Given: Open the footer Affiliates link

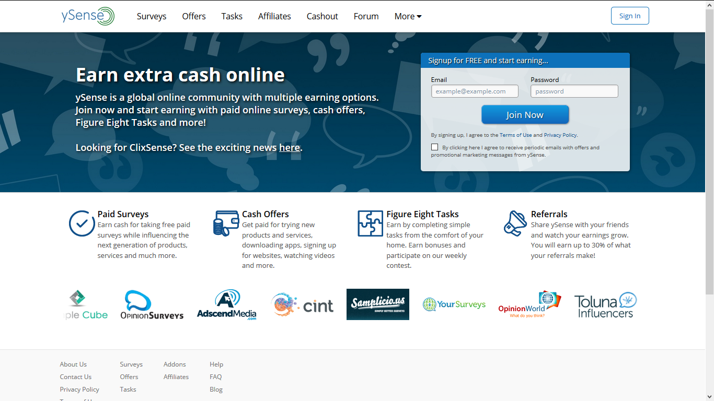Looking at the screenshot, I should pyautogui.click(x=176, y=377).
